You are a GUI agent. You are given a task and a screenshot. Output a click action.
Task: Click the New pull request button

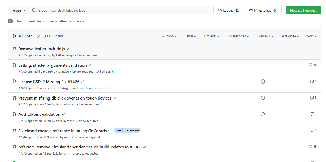coord(303,10)
